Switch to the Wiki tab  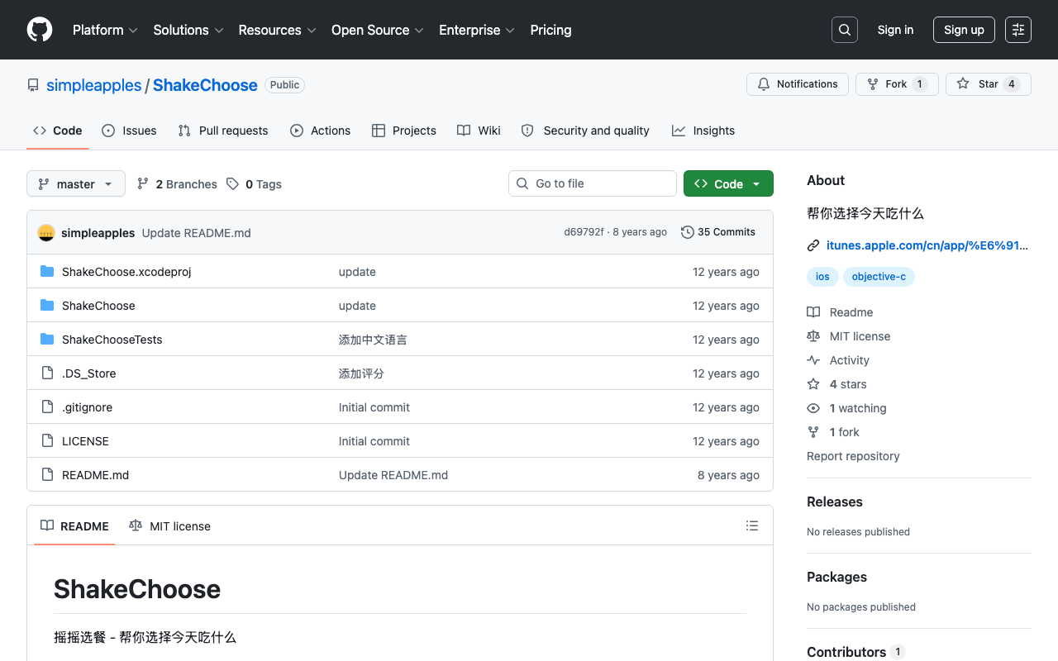(479, 131)
